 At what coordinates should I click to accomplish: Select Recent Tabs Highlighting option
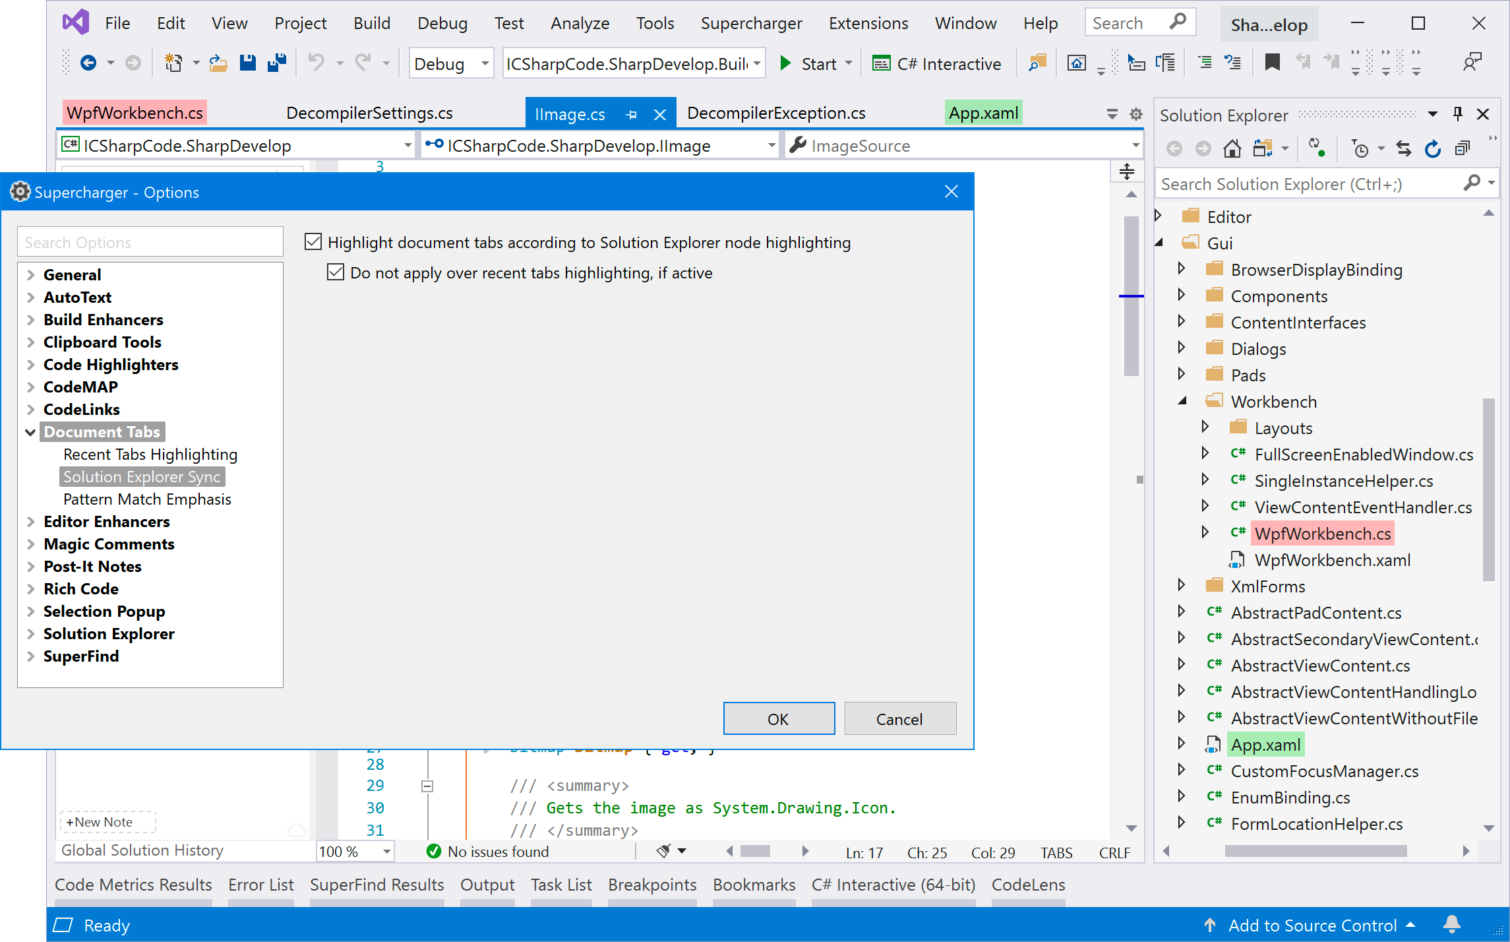tap(150, 455)
